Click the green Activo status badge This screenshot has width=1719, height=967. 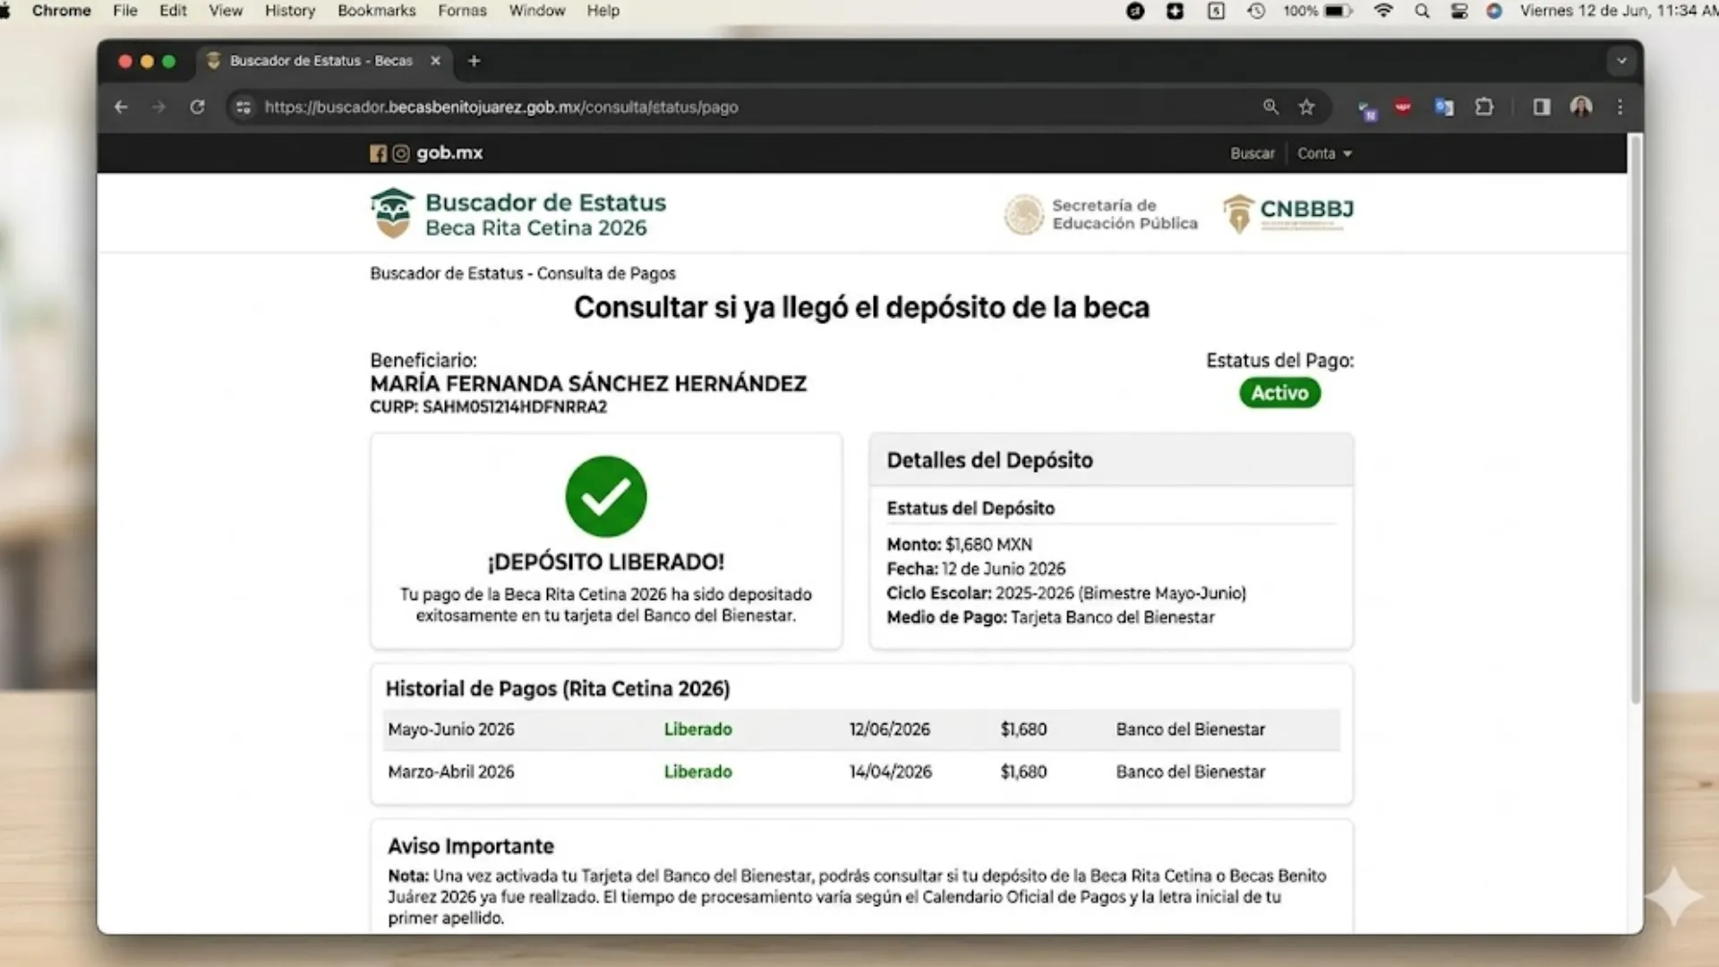click(1280, 393)
